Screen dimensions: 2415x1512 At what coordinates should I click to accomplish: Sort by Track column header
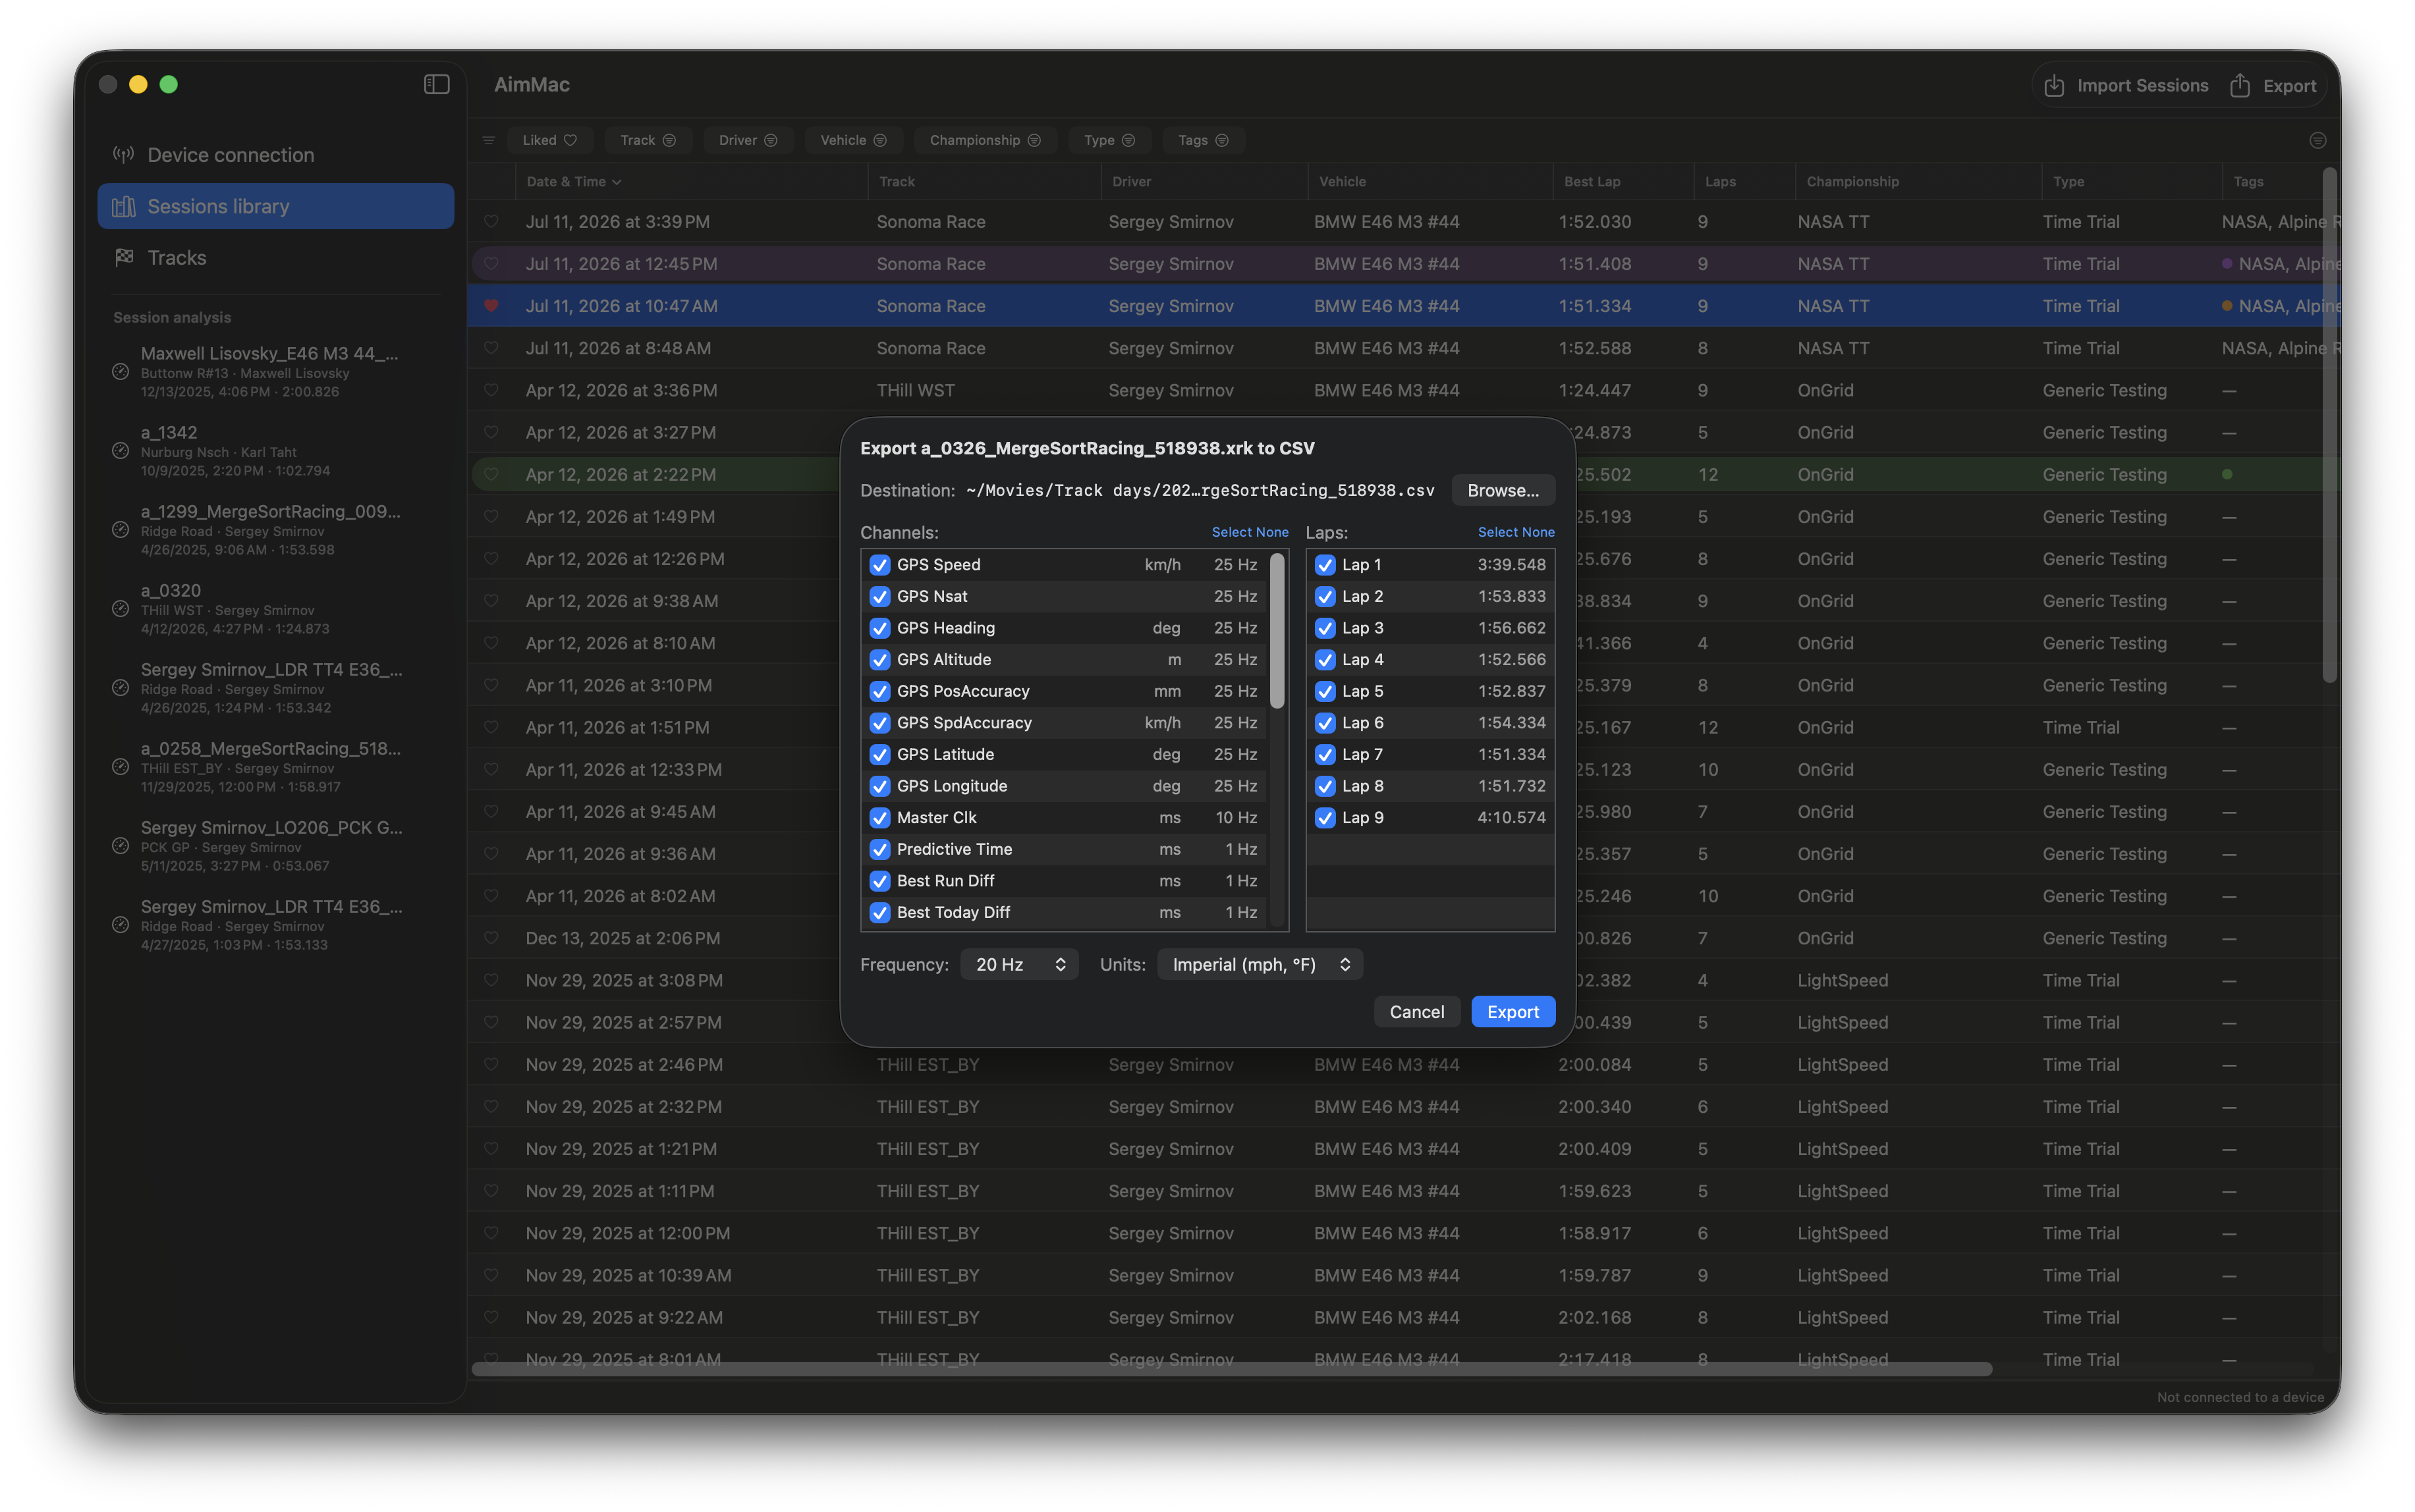point(984,182)
